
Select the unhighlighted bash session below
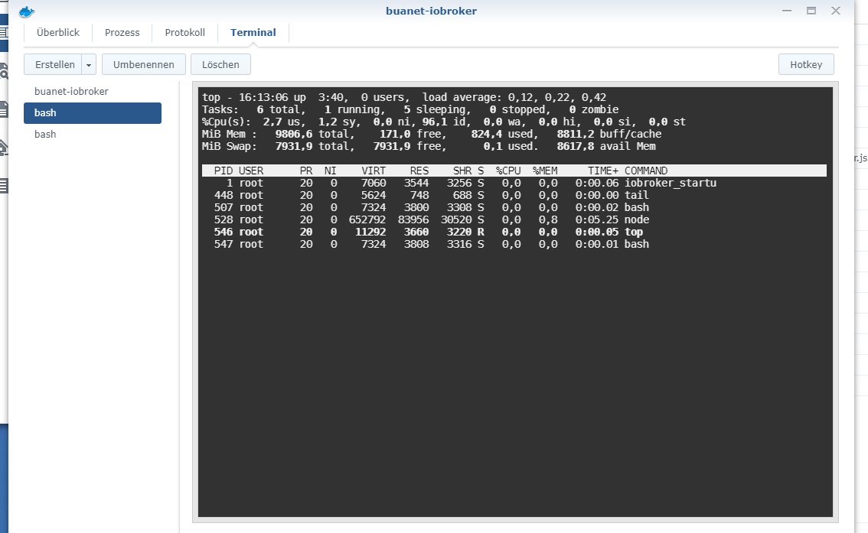click(x=93, y=135)
